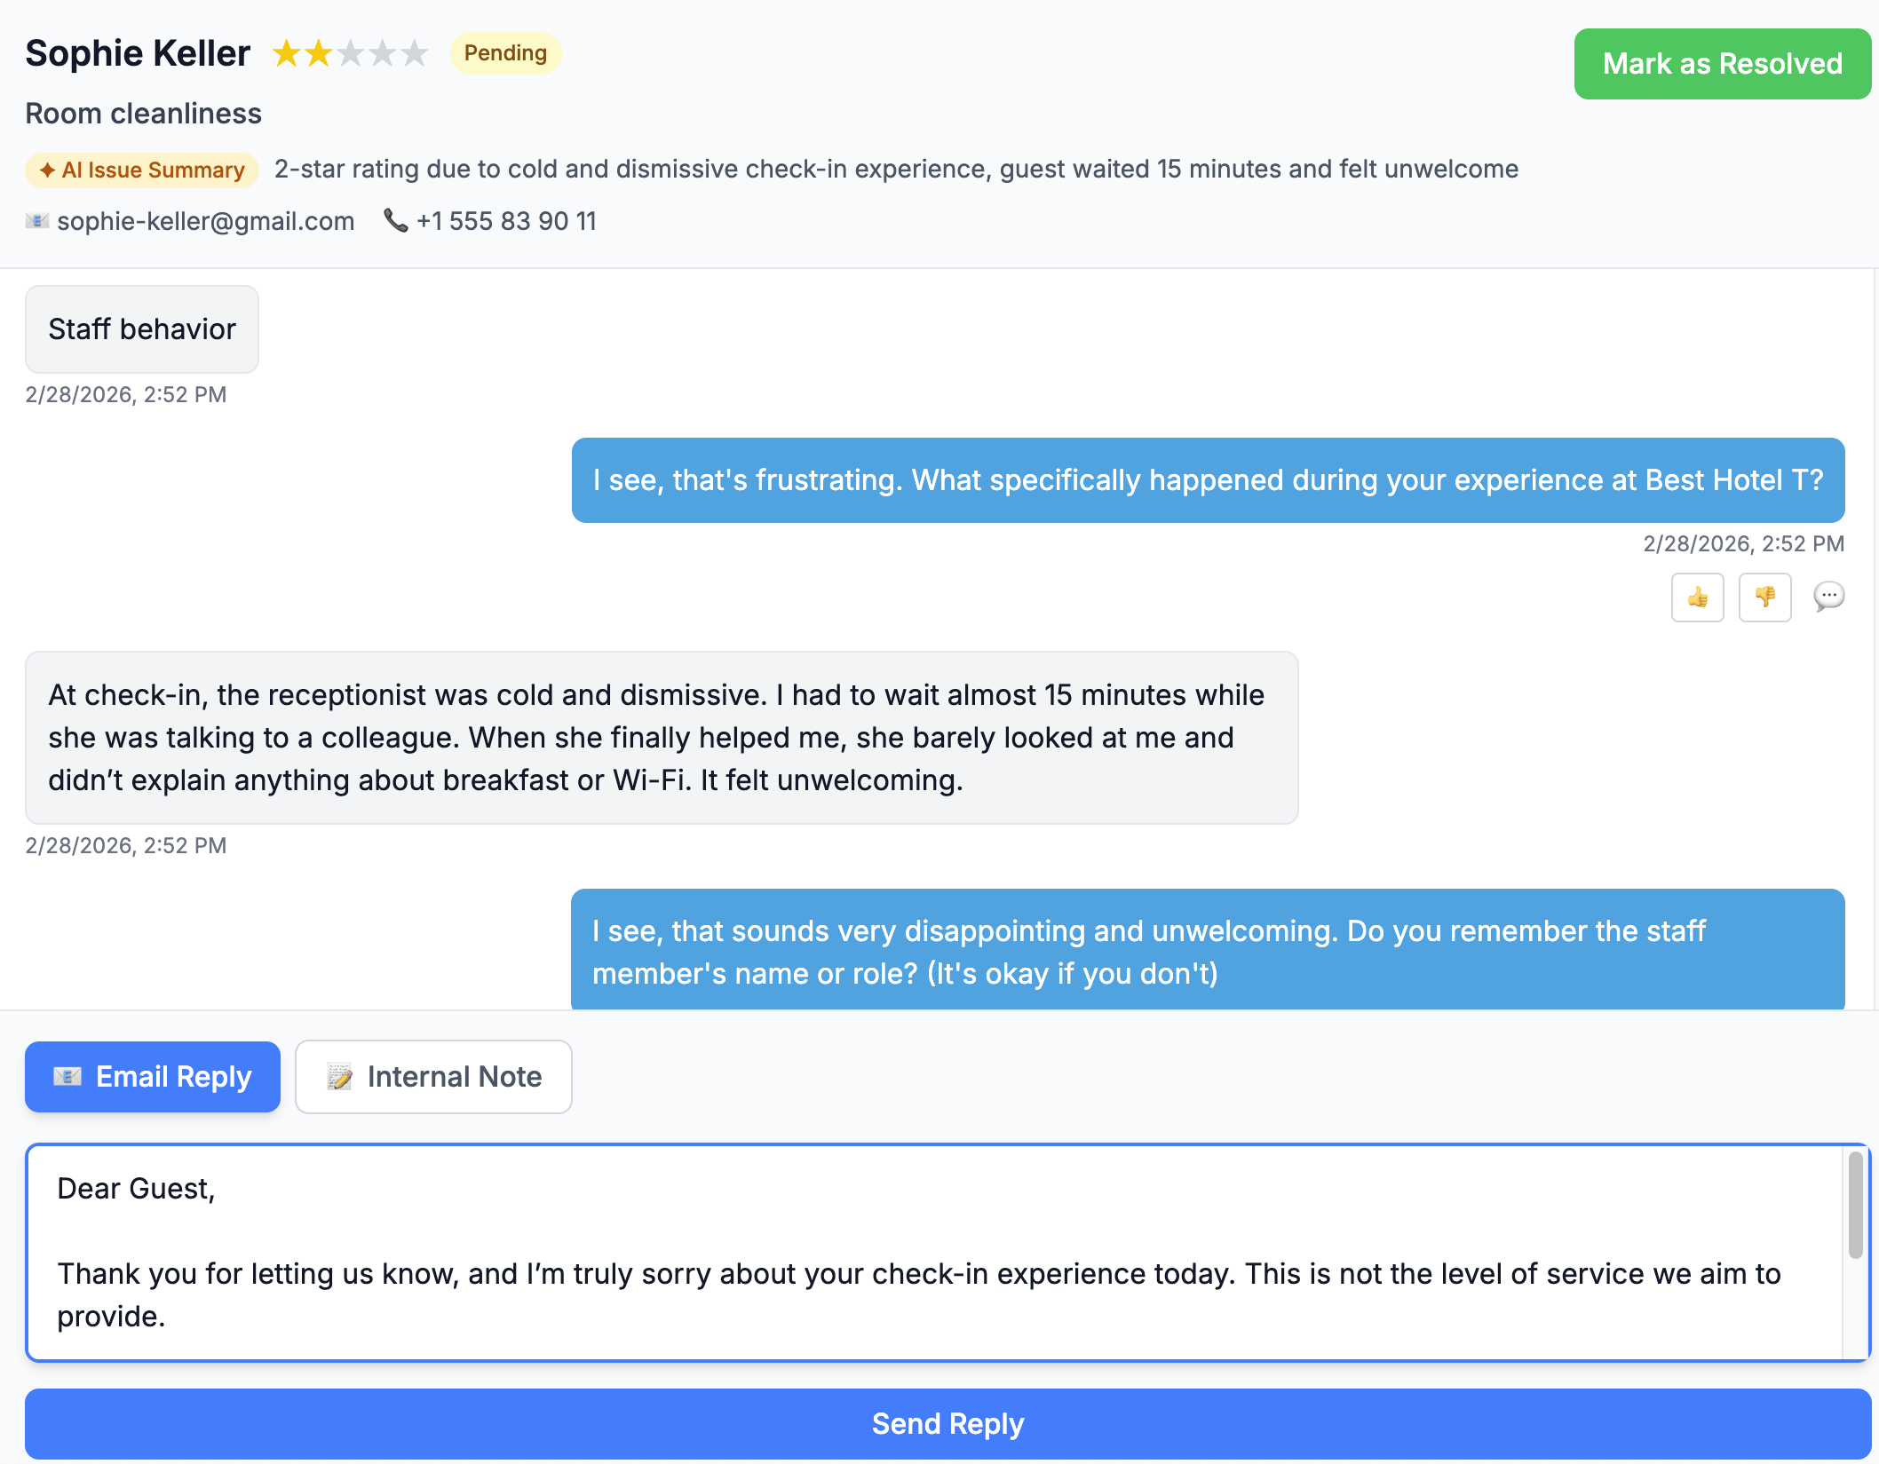Screen dimensions: 1879x1464
Task: Click the envelope icon on Email Reply tab
Action: click(x=67, y=1077)
